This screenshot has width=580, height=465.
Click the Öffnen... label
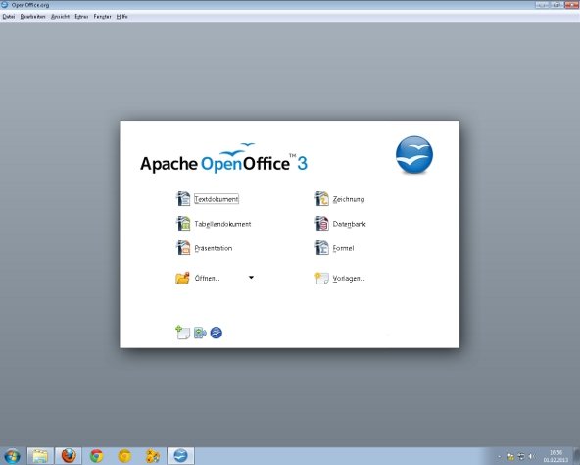pyautogui.click(x=207, y=278)
